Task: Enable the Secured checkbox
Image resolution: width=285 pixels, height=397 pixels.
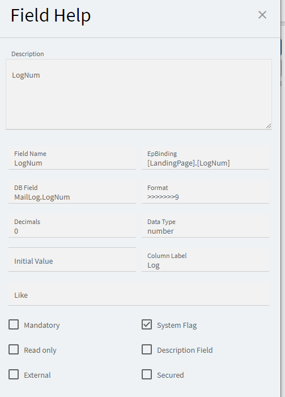Action: 147,374
